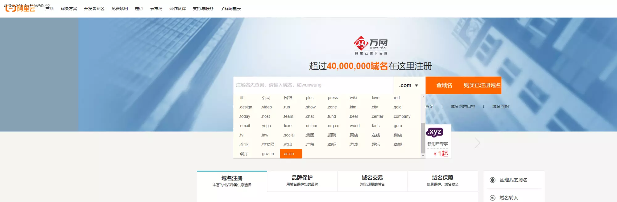The image size is (617, 202).
Task: Click the 购买已注册域名 button
Action: 482,85
